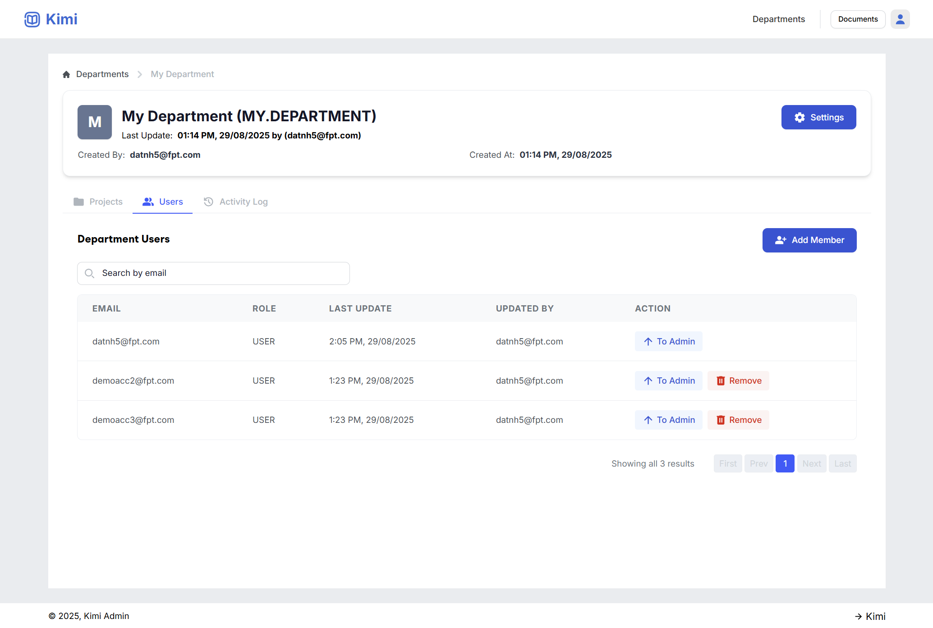Promote datnh5@fpt.com To Admin
Screen dimensions: 933x628
pos(669,341)
